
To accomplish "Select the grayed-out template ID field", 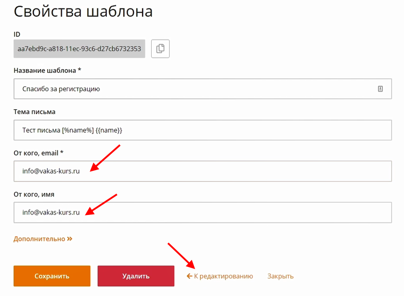I will tap(79, 48).
